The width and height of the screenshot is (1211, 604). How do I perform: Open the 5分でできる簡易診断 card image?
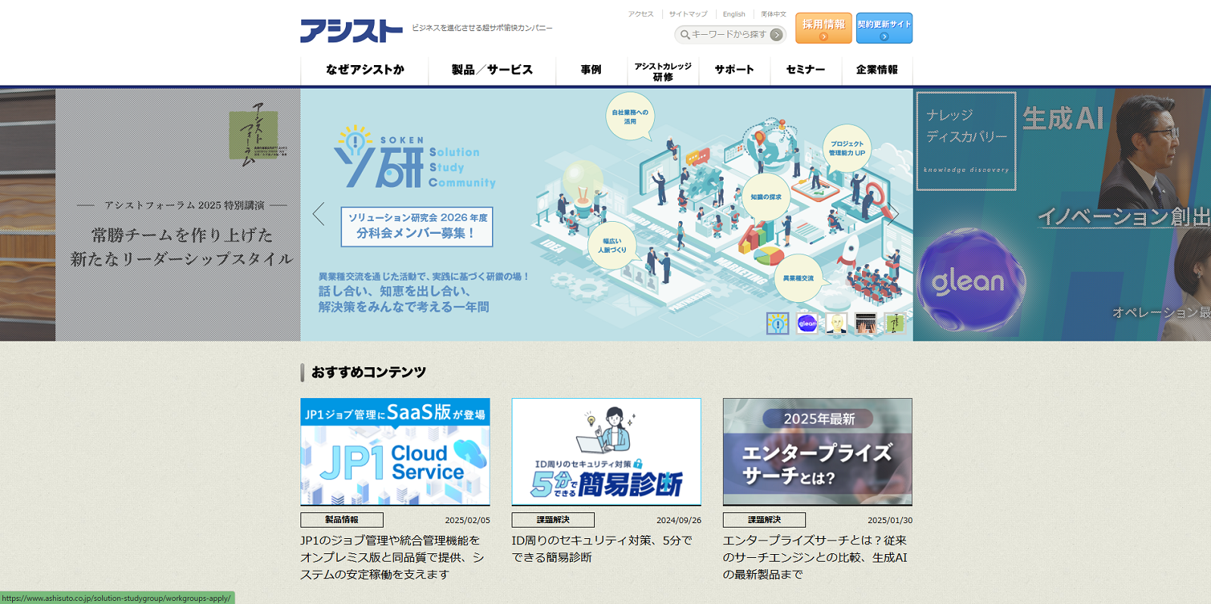tap(606, 452)
